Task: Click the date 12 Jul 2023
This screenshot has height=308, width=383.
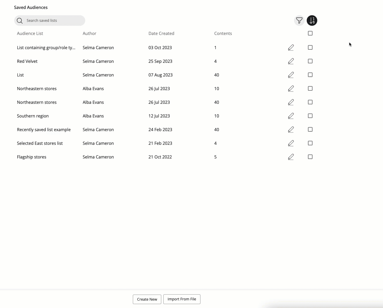Action: [x=159, y=116]
